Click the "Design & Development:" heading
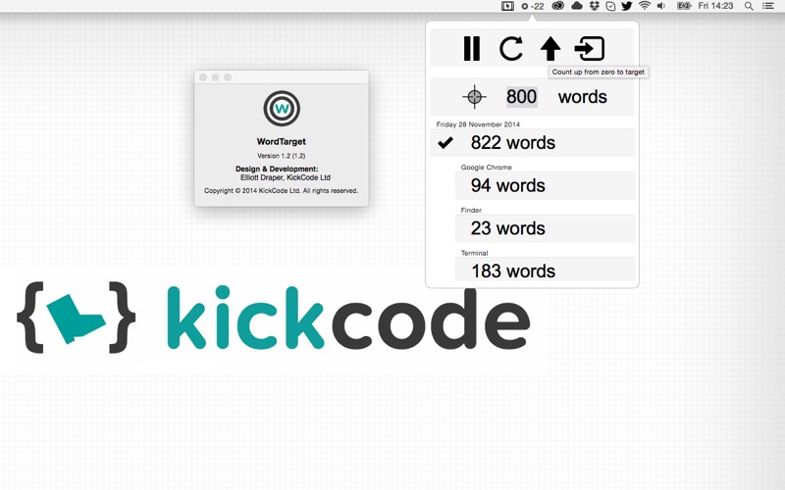This screenshot has height=490, width=785. point(277,169)
